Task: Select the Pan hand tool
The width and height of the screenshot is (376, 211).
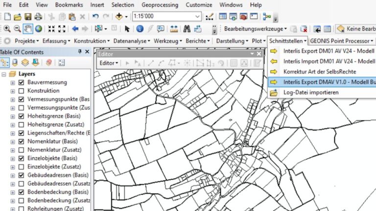Action: 28,29
